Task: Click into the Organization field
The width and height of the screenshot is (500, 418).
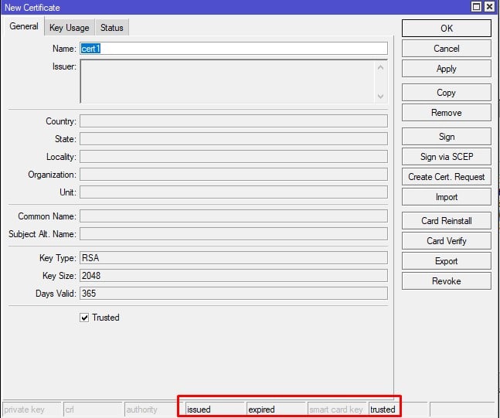Action: coord(233,175)
